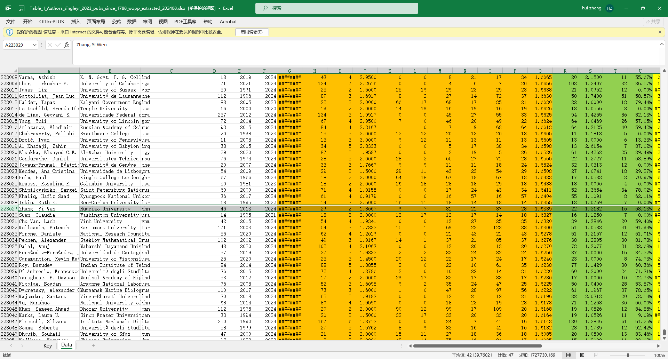
Task: Click the Insert Function fx icon
Action: click(66, 45)
